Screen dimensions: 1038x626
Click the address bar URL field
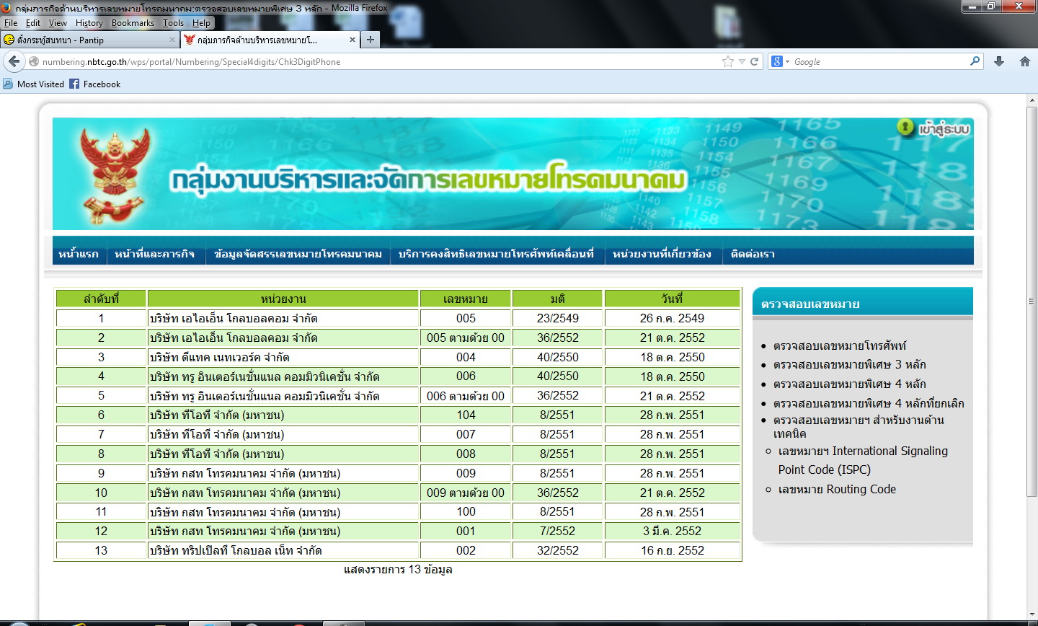[378, 62]
